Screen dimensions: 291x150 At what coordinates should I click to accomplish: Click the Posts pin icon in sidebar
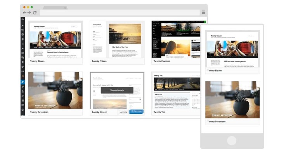(23, 25)
